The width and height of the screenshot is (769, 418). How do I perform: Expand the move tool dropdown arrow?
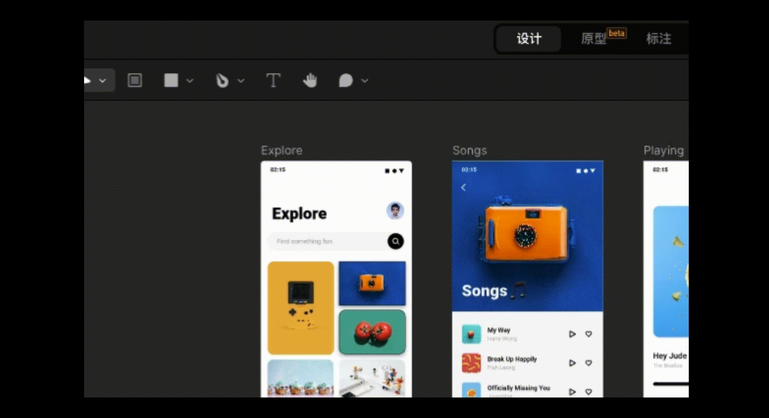coord(102,81)
